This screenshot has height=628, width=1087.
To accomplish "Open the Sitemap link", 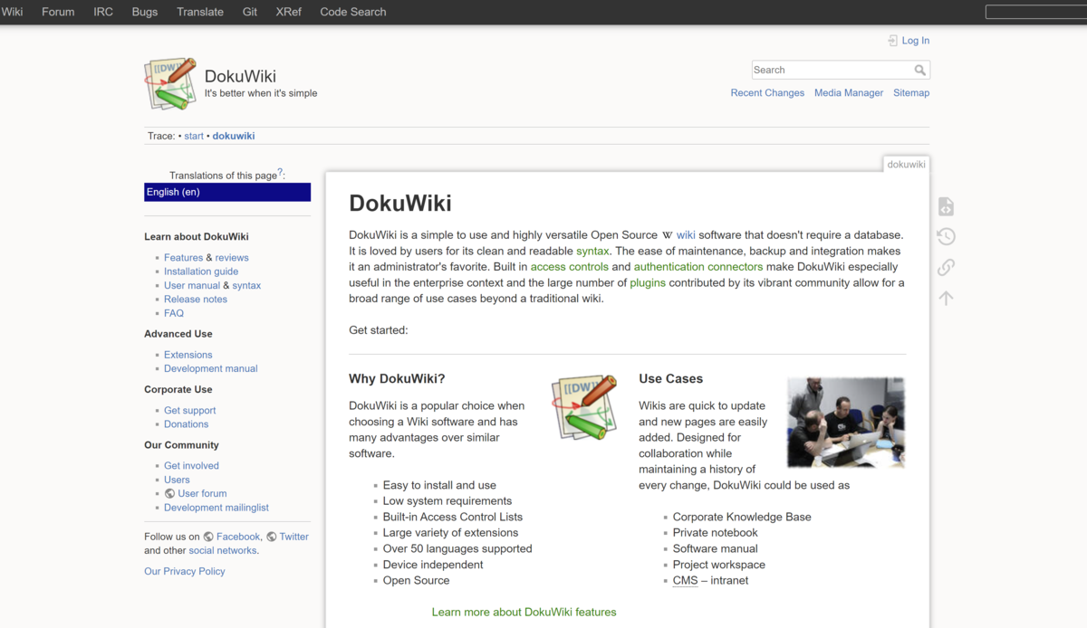I will [x=911, y=93].
